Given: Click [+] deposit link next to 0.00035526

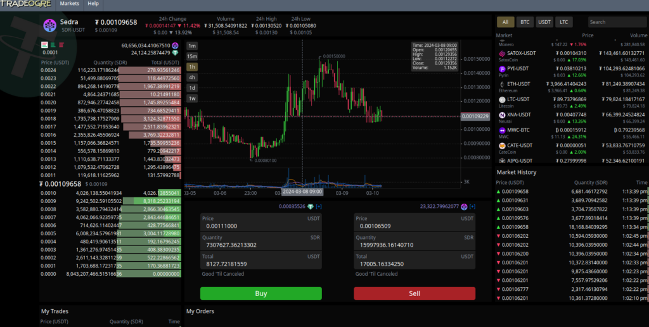Looking at the screenshot, I should 319,206.
